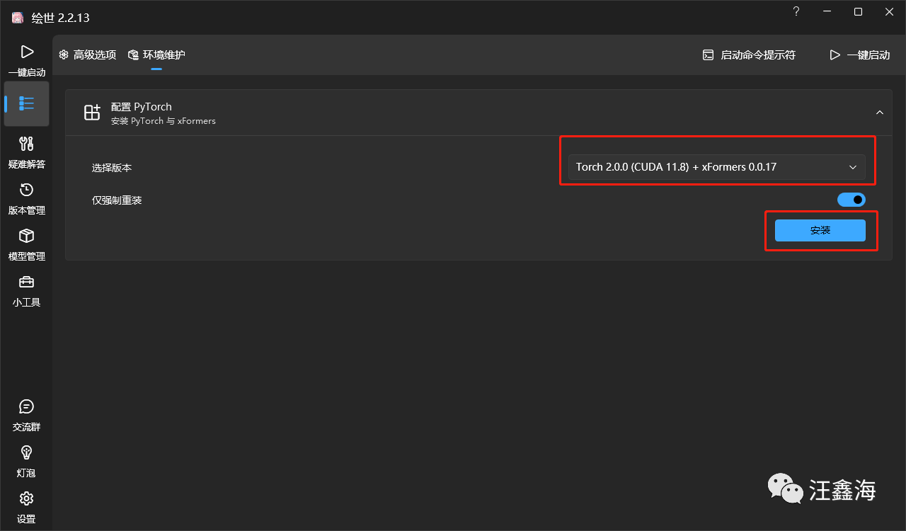Minimize the 绘世 window
The width and height of the screenshot is (906, 531).
coord(827,12)
